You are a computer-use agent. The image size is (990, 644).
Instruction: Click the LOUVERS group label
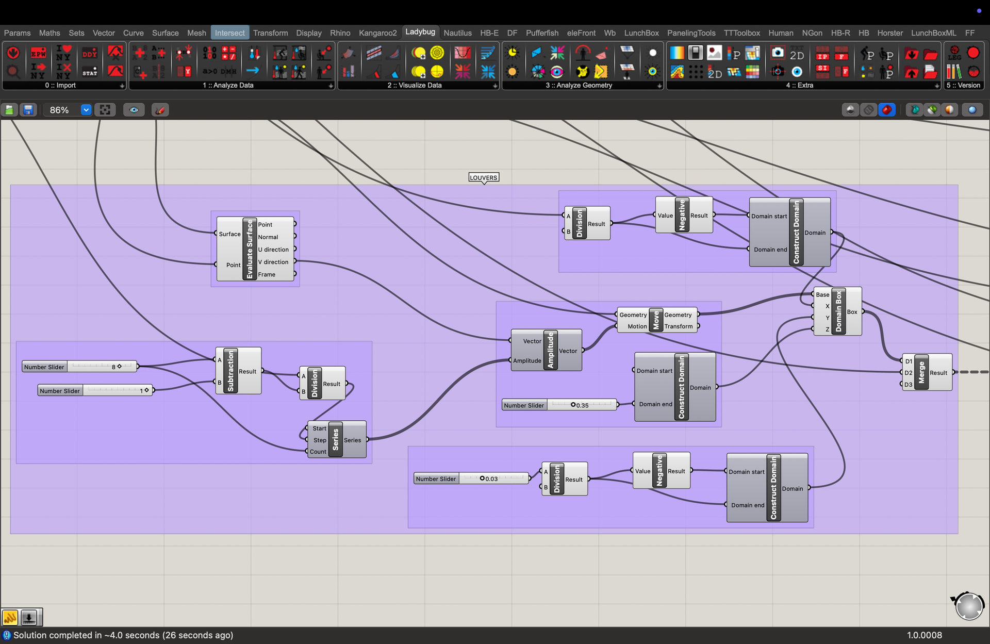coord(484,177)
